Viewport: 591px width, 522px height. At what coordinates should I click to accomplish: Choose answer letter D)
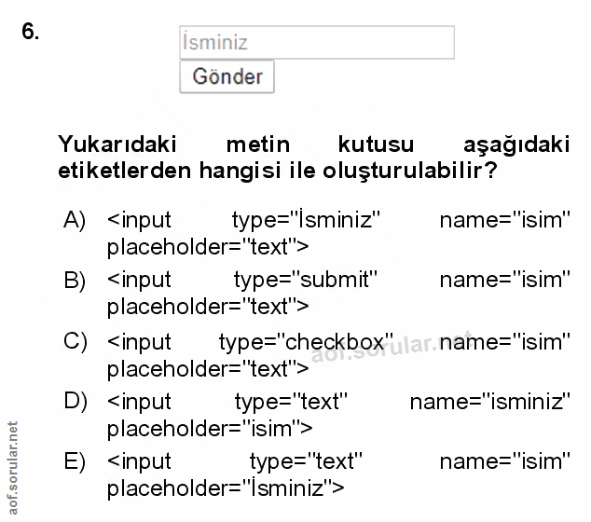[75, 402]
